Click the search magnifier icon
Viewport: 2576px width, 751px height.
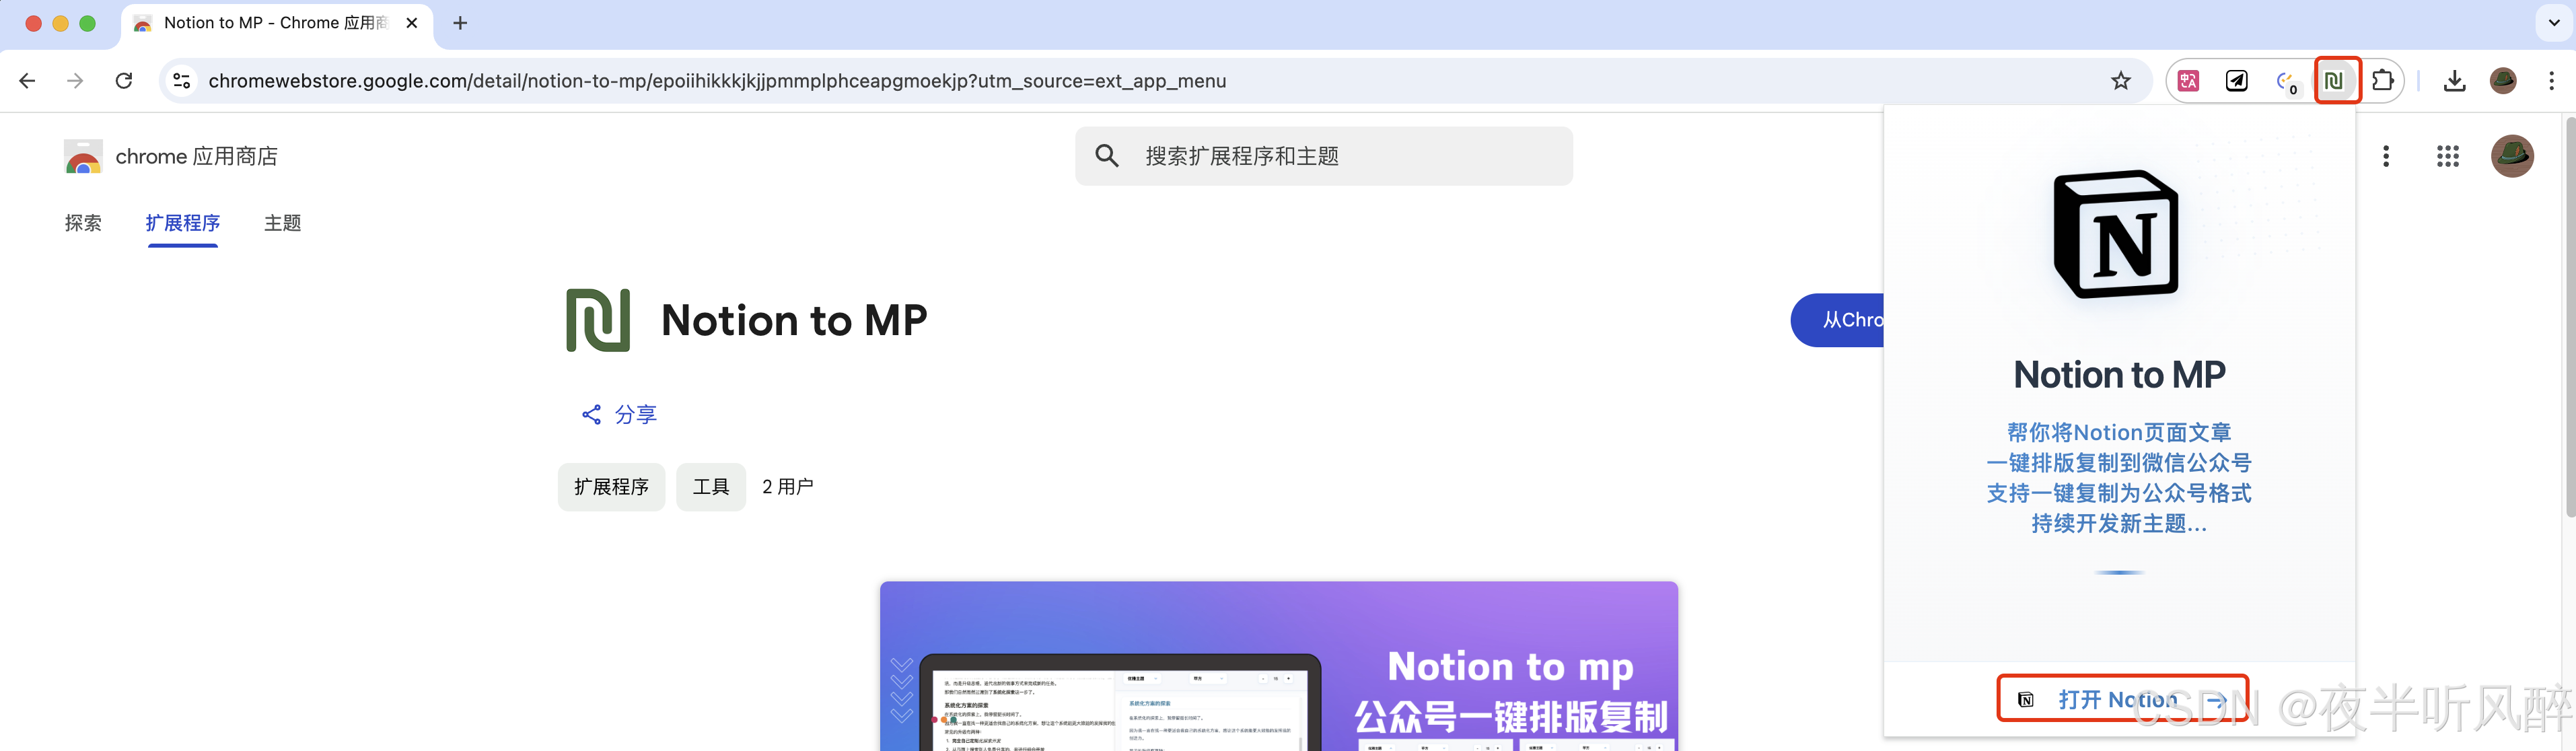click(x=1106, y=156)
